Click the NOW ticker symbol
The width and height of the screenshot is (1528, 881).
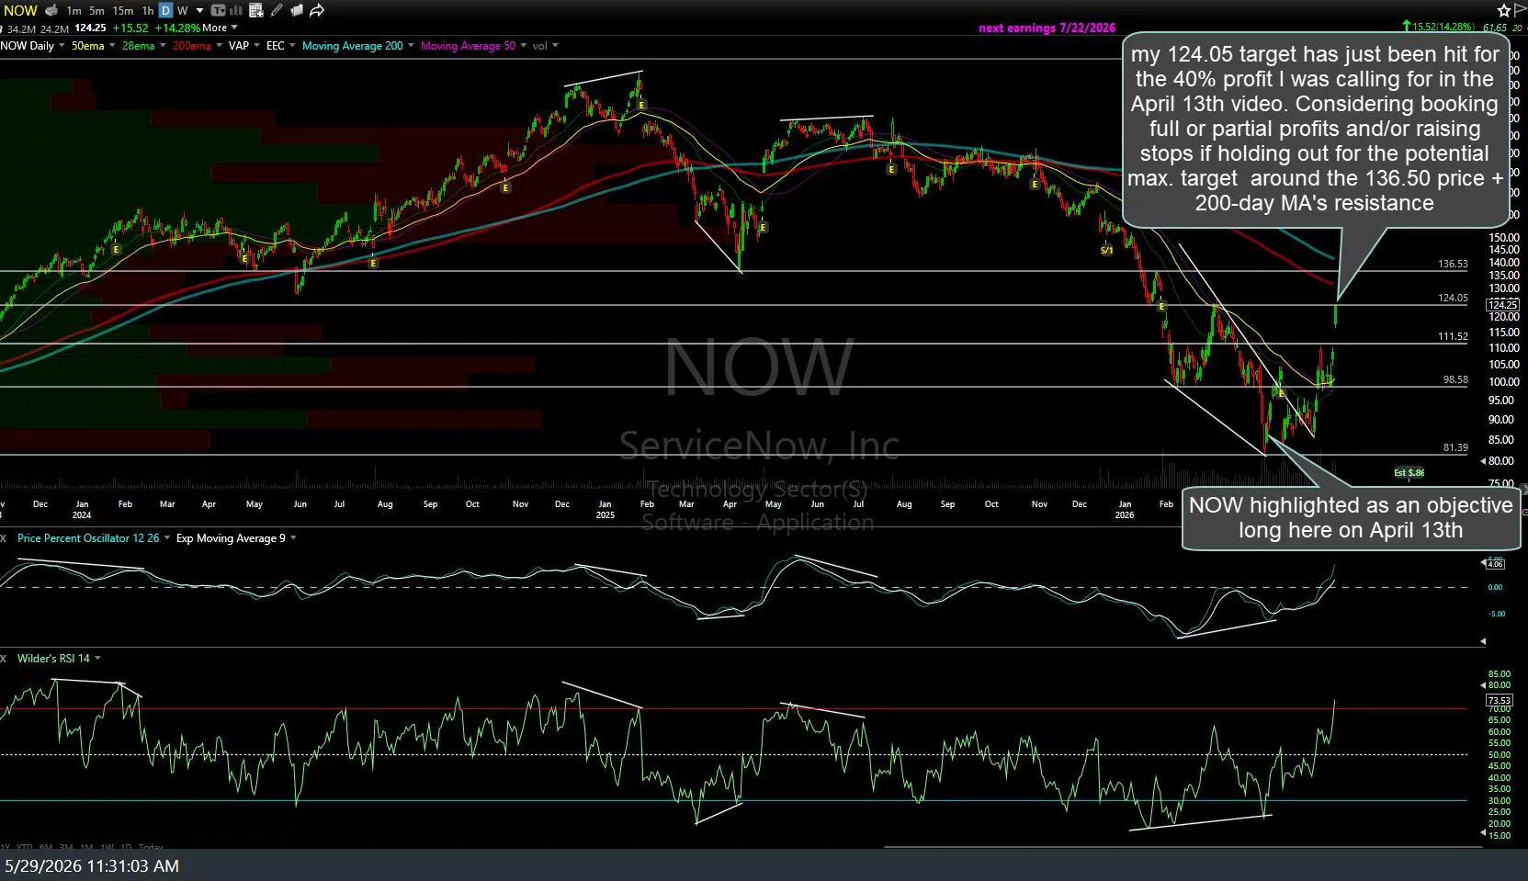(20, 11)
